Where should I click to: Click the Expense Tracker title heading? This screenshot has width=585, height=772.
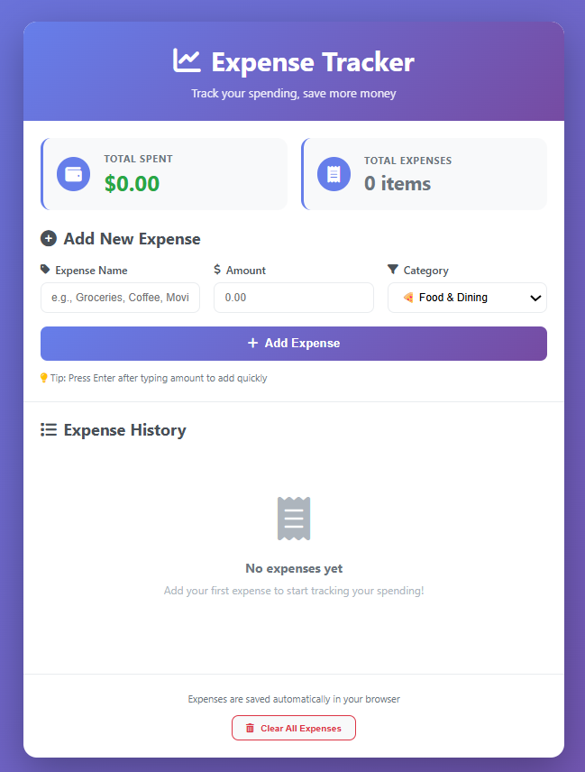coord(313,62)
